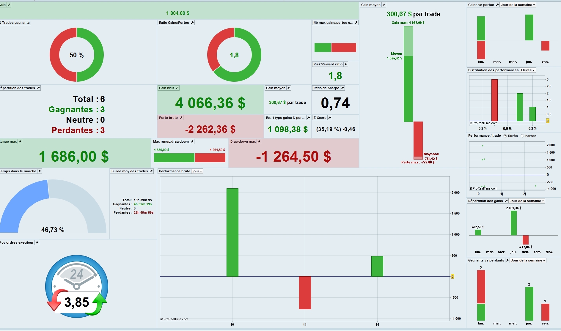
Task: Open the Elevée dropdown for Distribution des performances
Action: [528, 70]
